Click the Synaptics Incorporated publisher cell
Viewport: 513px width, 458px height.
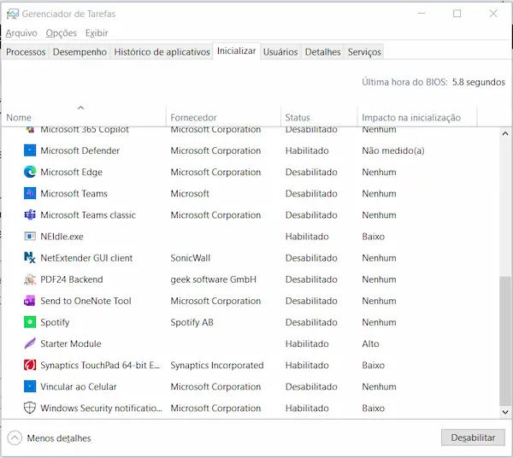(x=217, y=365)
